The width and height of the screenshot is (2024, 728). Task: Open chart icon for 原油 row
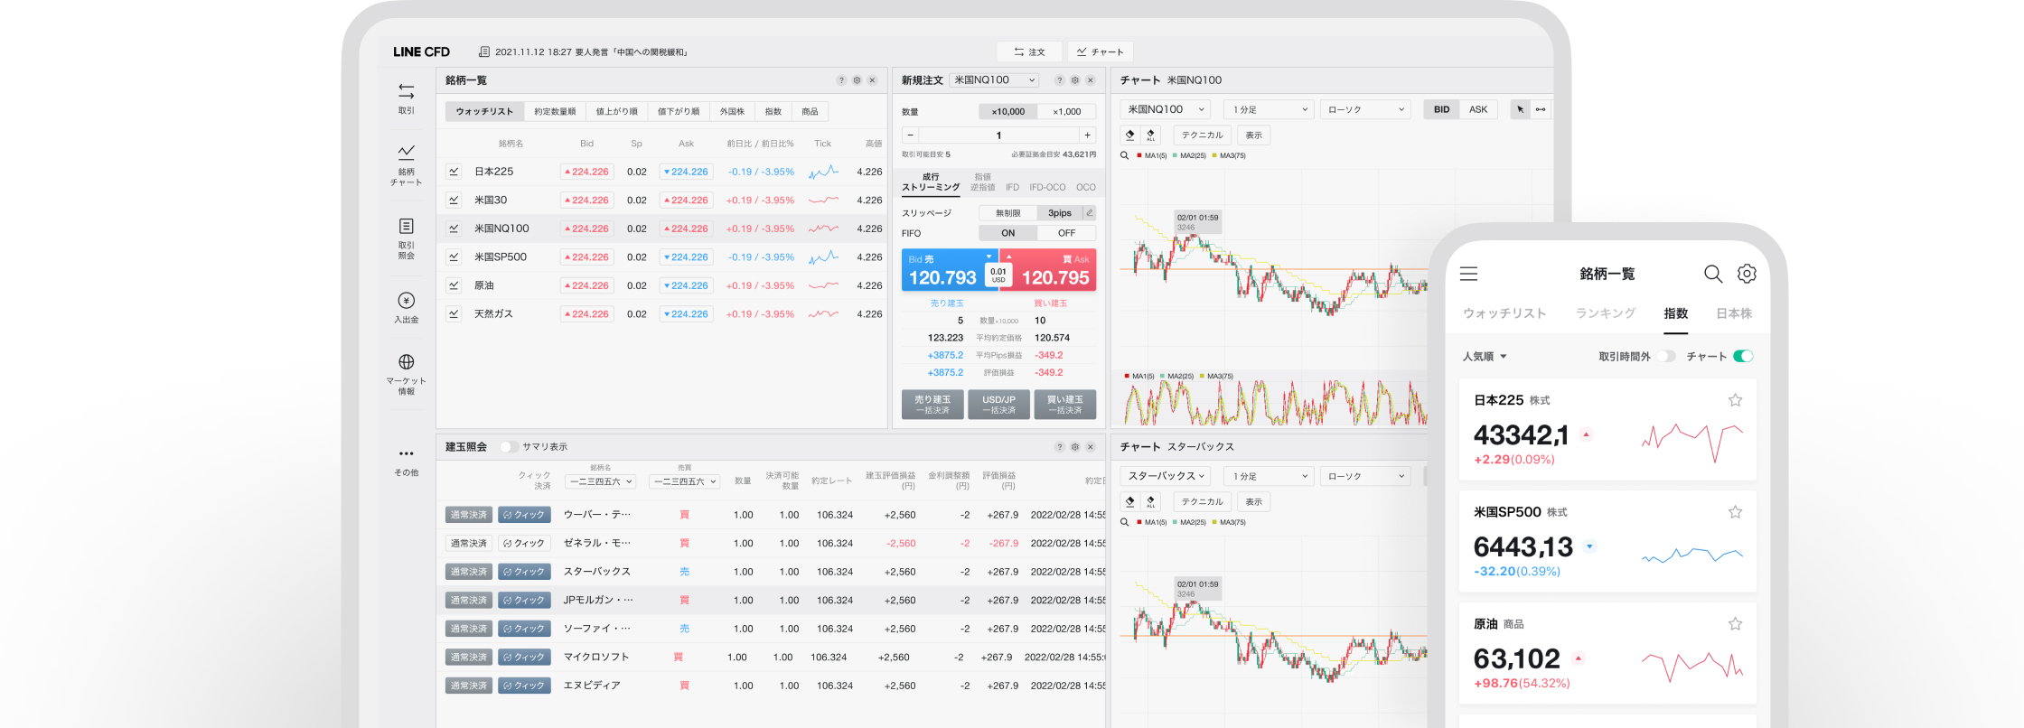tap(454, 285)
